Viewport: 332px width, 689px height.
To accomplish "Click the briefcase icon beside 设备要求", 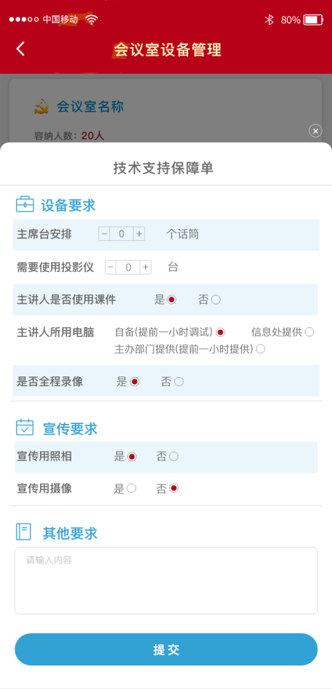I will pyautogui.click(x=25, y=204).
